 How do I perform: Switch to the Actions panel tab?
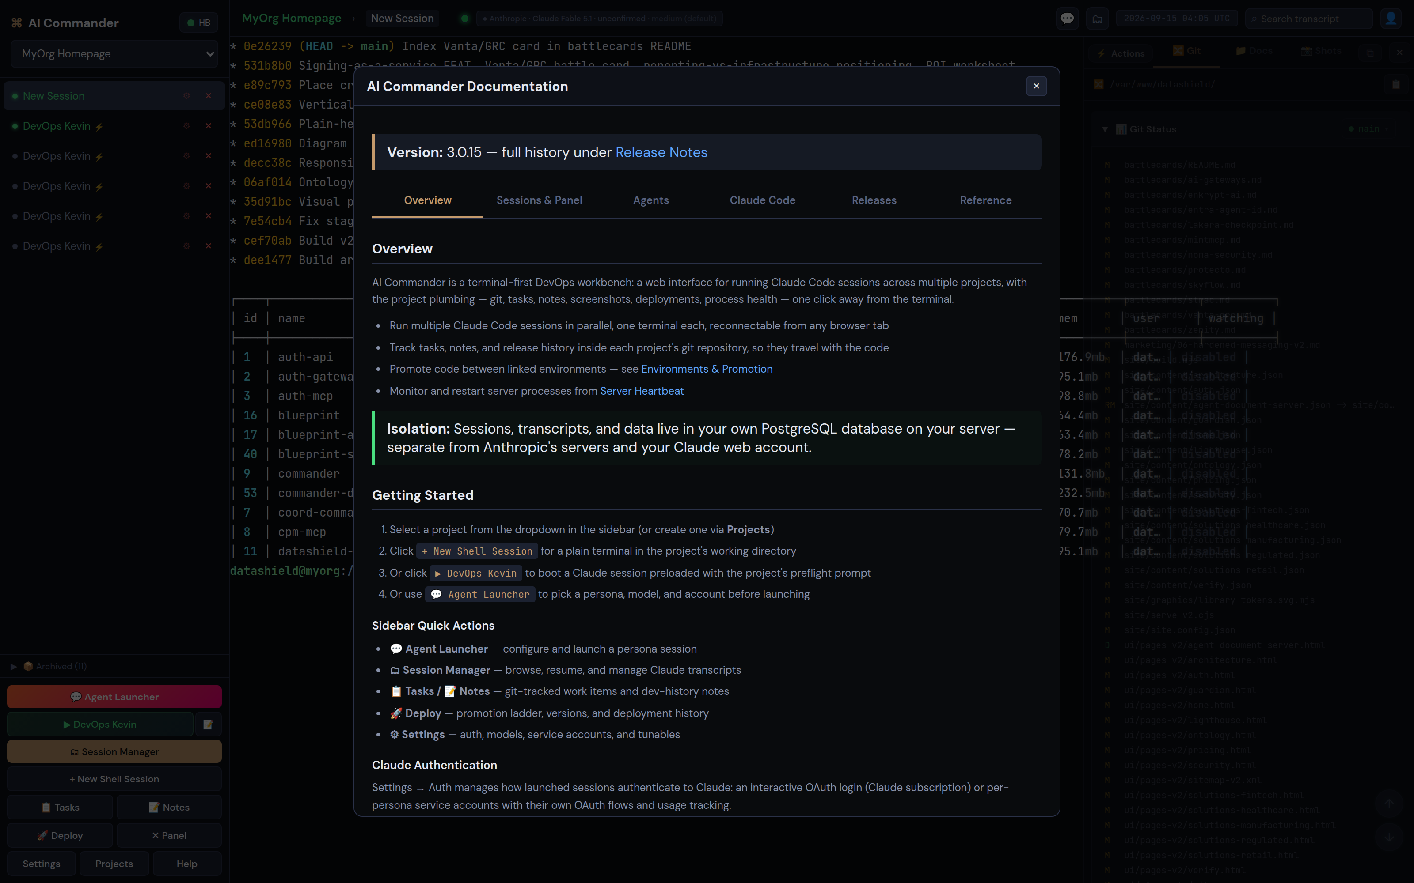click(x=1121, y=53)
